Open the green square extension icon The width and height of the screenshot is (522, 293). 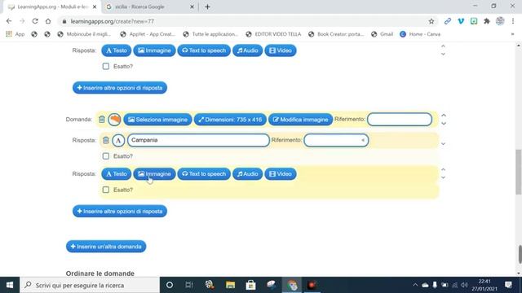click(474, 21)
